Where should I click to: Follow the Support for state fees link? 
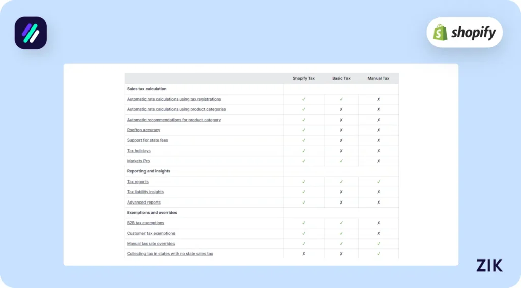click(x=148, y=140)
